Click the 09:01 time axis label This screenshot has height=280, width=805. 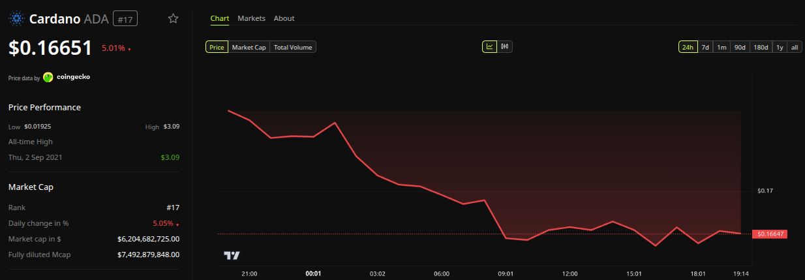pos(506,273)
